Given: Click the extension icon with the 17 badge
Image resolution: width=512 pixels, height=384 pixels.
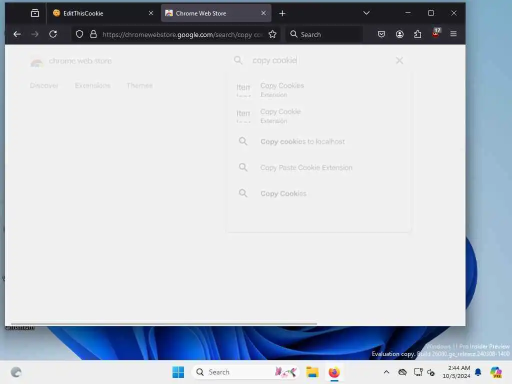Looking at the screenshot, I should 436,33.
